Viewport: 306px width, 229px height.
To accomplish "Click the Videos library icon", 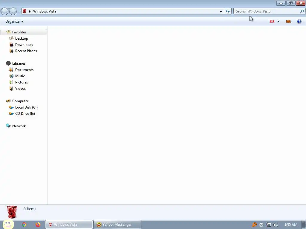I will (11, 88).
